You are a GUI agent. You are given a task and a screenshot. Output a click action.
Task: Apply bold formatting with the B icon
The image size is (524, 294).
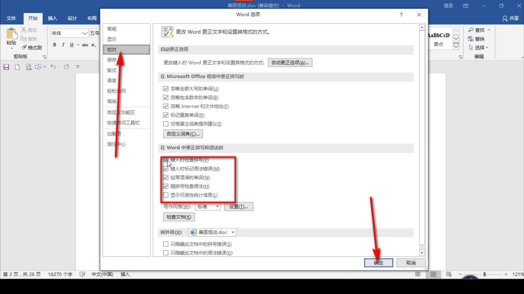[x=54, y=45]
